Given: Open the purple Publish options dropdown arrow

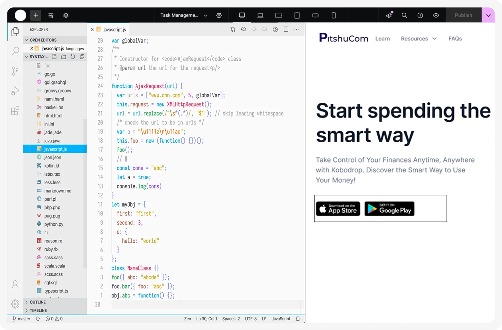Looking at the screenshot, I should coord(488,15).
